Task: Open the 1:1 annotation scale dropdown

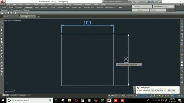Action: tap(158, 96)
